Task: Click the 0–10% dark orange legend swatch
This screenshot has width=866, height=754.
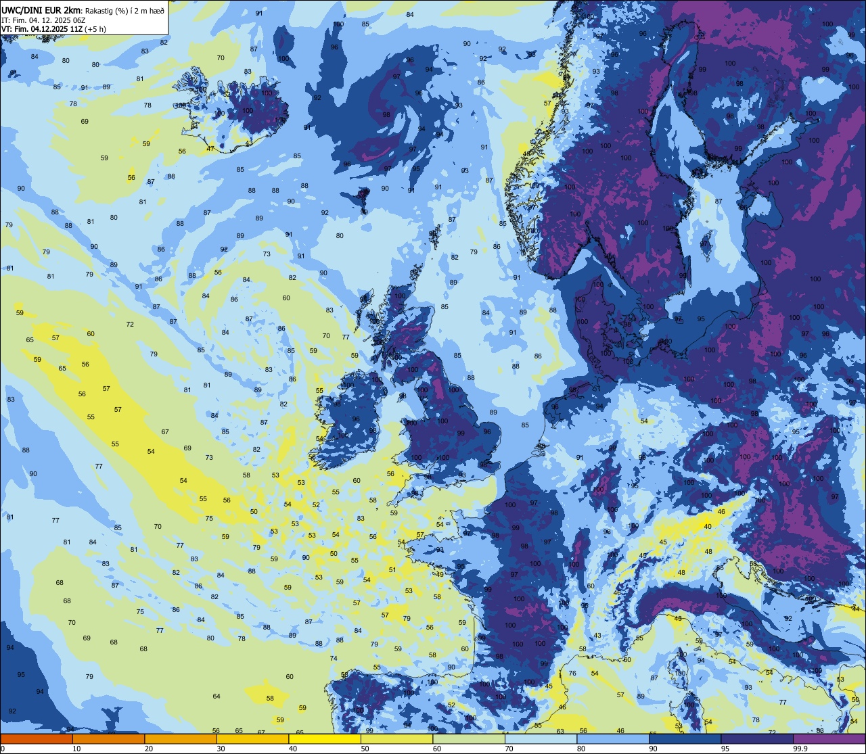Action: coord(37,738)
